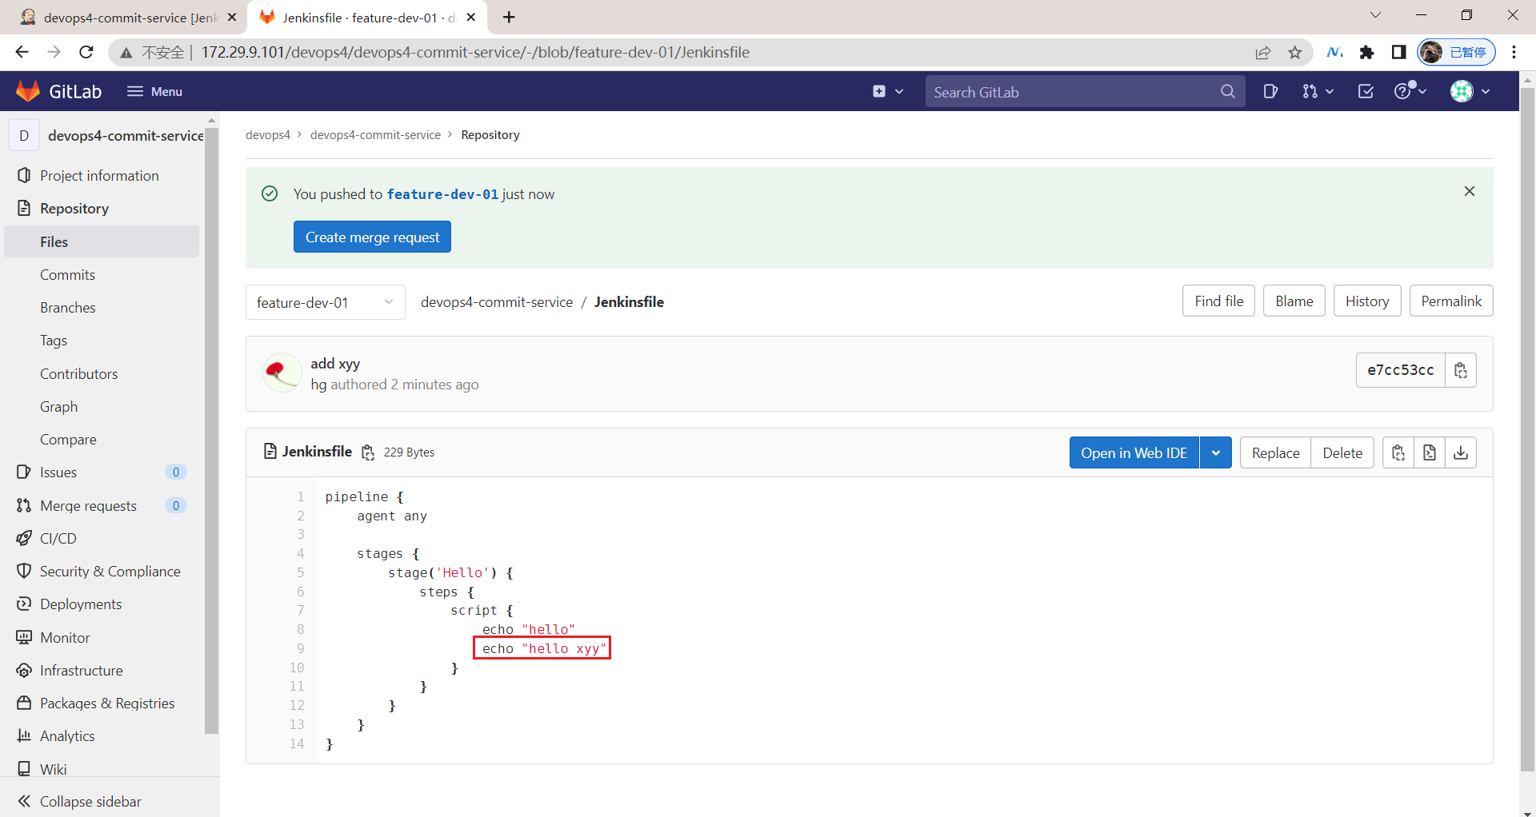Click the Permalink button

1450,301
